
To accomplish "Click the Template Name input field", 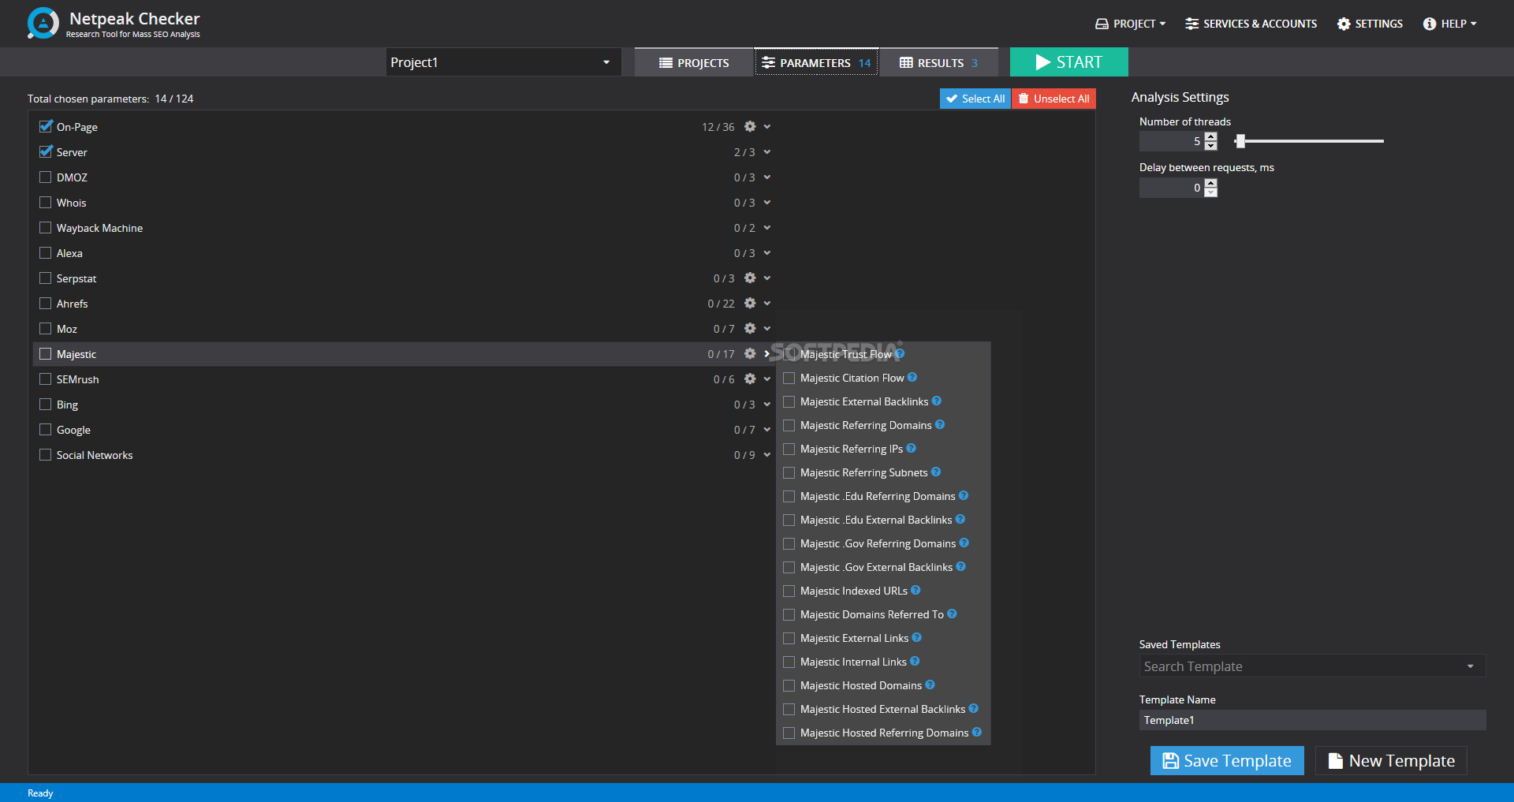I will click(1312, 720).
